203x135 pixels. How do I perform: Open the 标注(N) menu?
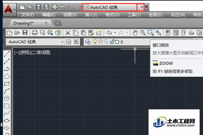[x=178, y=15]
